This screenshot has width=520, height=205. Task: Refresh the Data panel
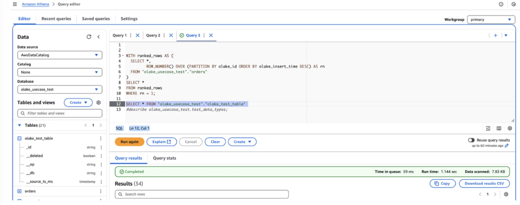coord(89,37)
